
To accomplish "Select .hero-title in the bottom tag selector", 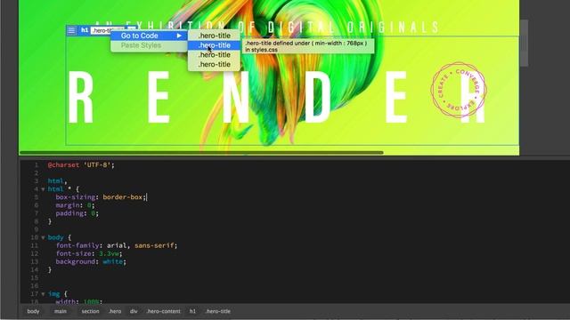I will coord(218,311).
